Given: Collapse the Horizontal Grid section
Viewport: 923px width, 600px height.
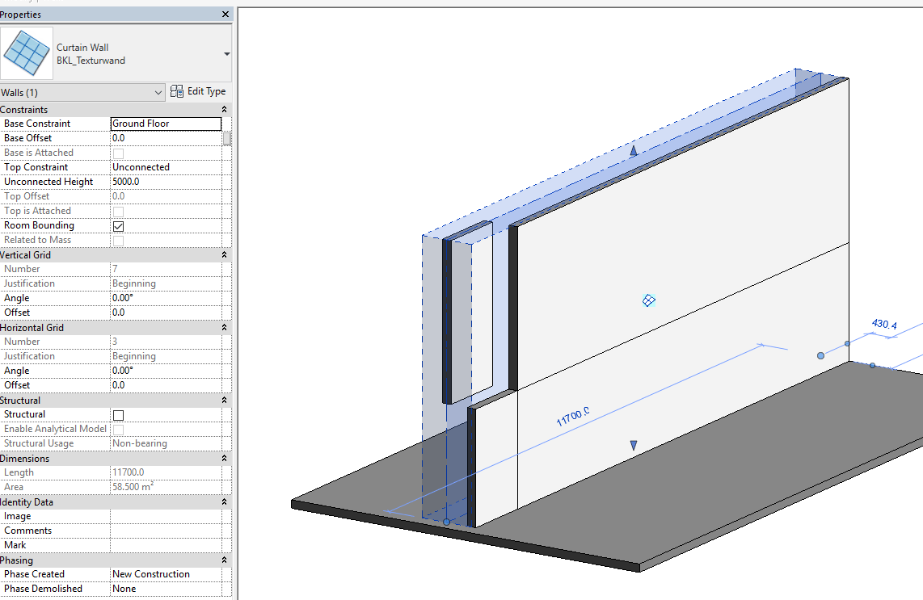Looking at the screenshot, I should 224,328.
